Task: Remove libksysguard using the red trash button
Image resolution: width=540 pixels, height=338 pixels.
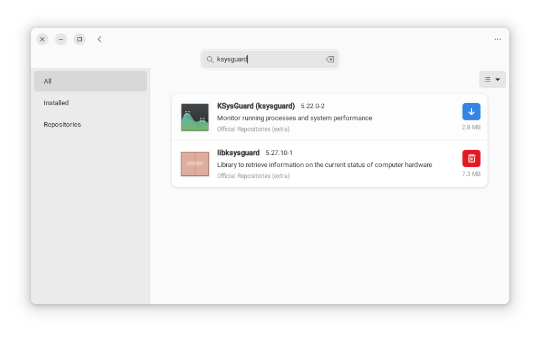Action: click(x=471, y=158)
